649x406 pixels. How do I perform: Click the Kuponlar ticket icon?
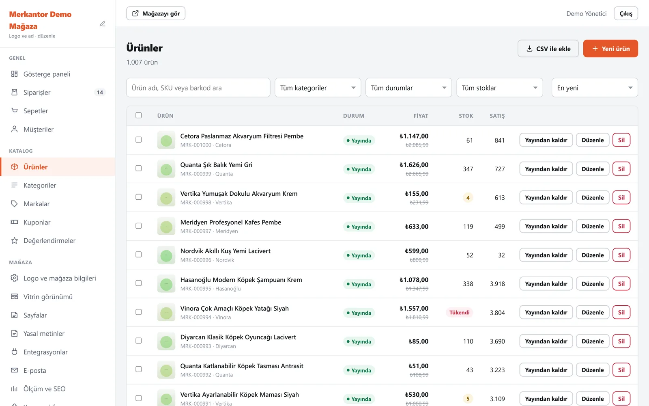(x=15, y=222)
